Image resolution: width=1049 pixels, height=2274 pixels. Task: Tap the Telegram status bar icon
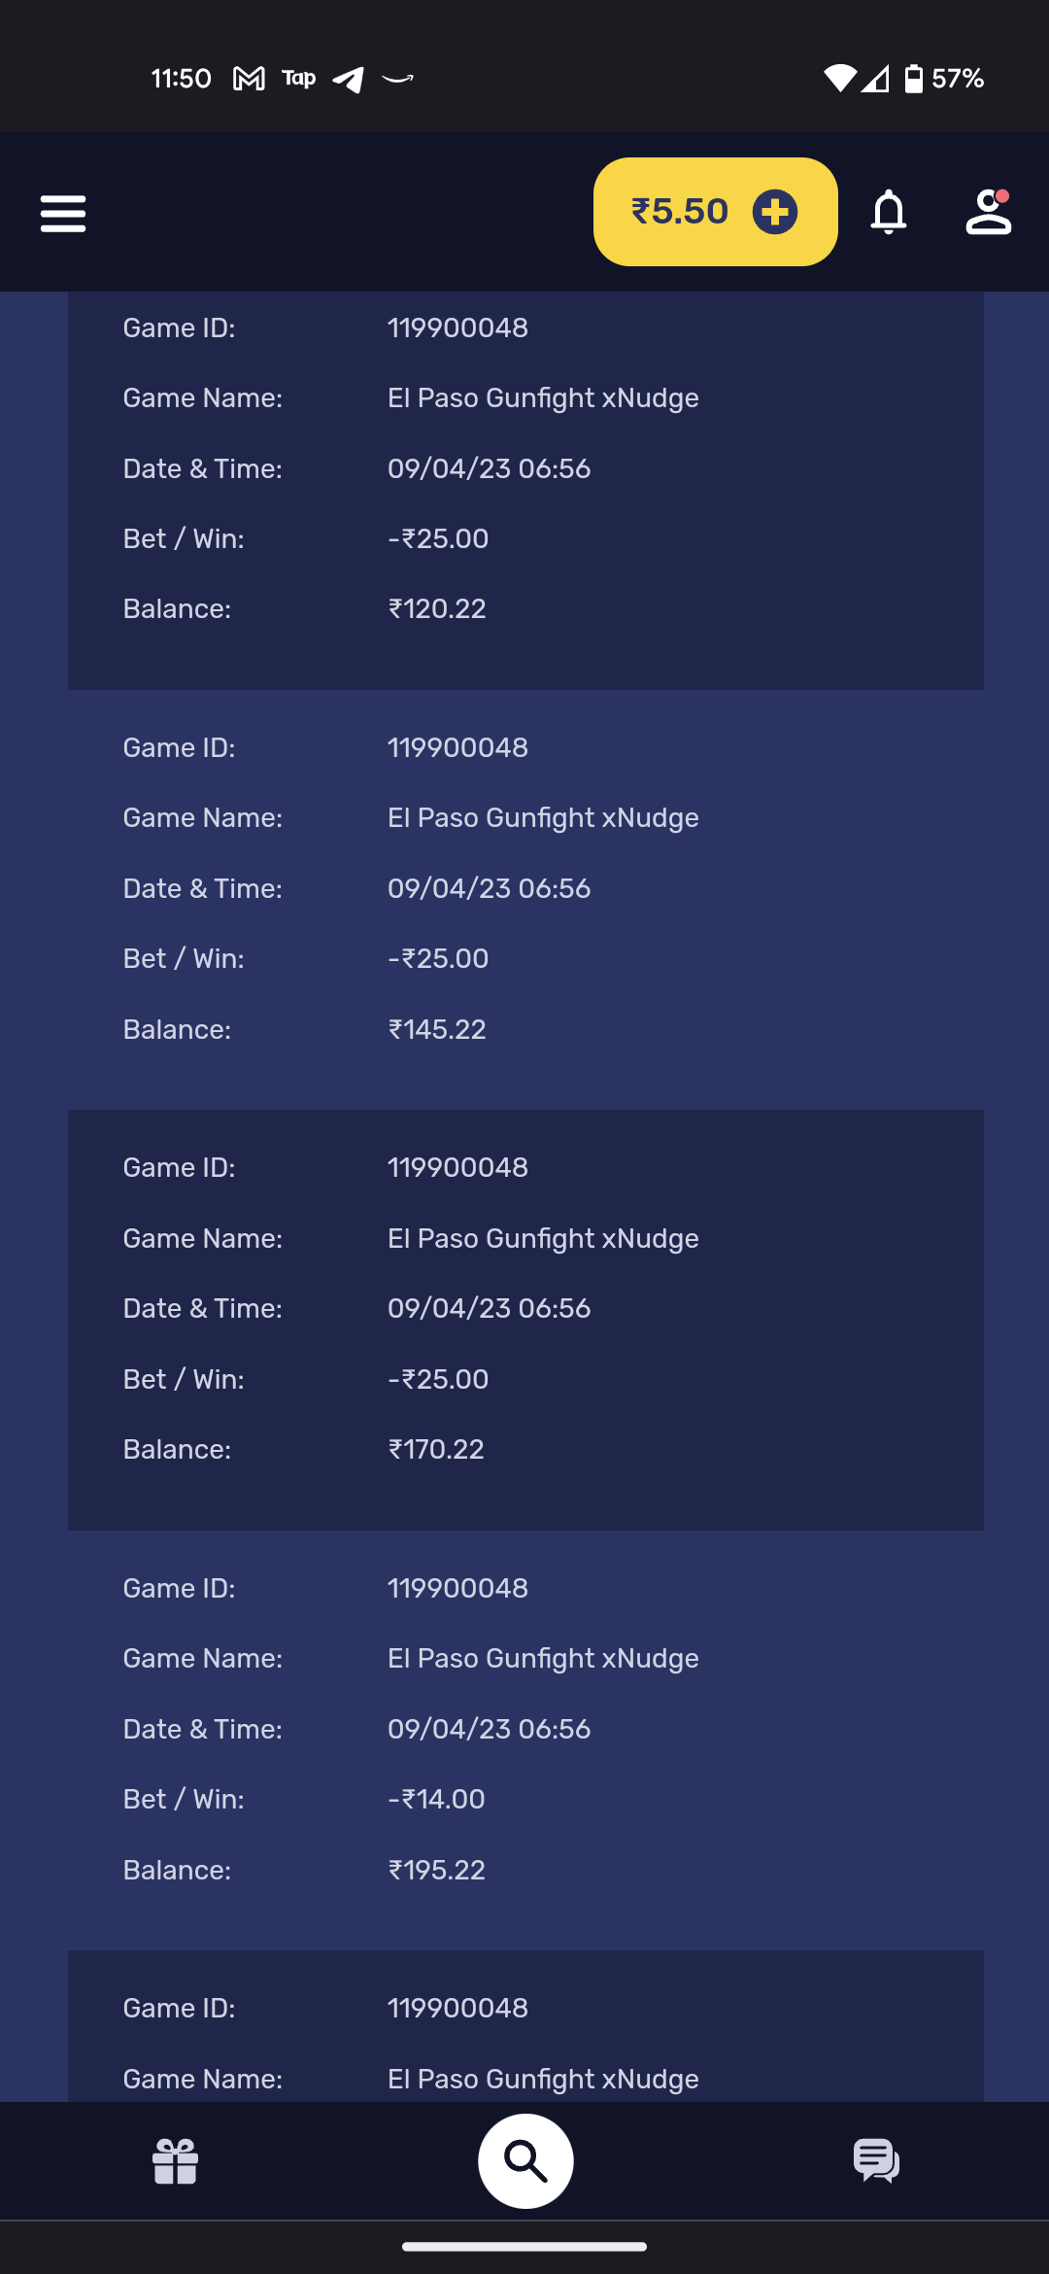[x=348, y=79]
